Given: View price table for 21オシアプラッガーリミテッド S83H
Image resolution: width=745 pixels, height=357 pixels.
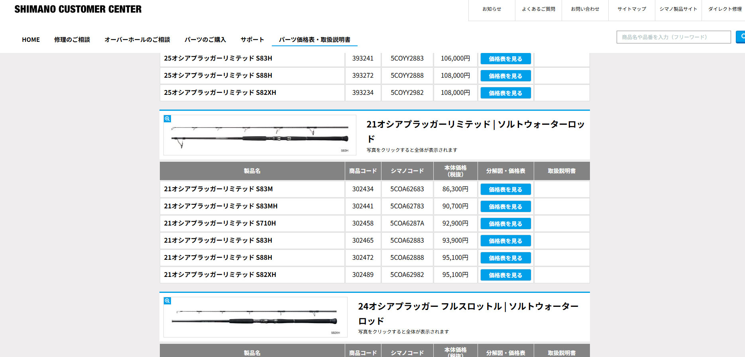Looking at the screenshot, I should click(505, 241).
